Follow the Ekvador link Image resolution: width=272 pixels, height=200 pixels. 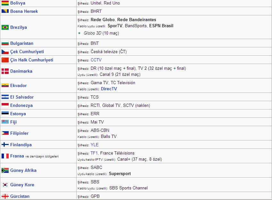click(18, 85)
